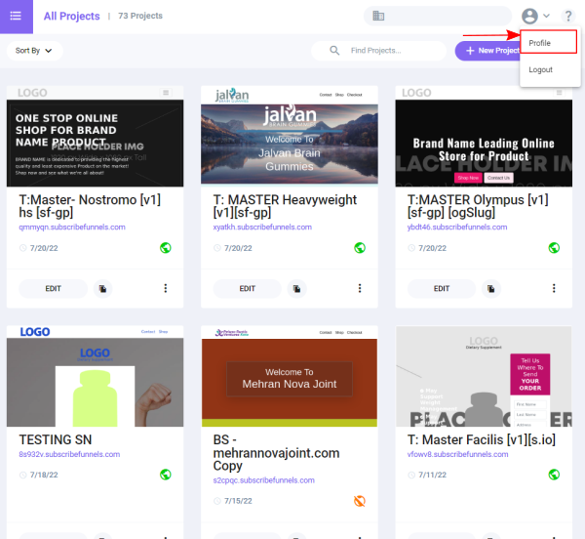Click the Jalvan Brain Gummies project thumbnail
The width and height of the screenshot is (585, 539).
tap(290, 137)
